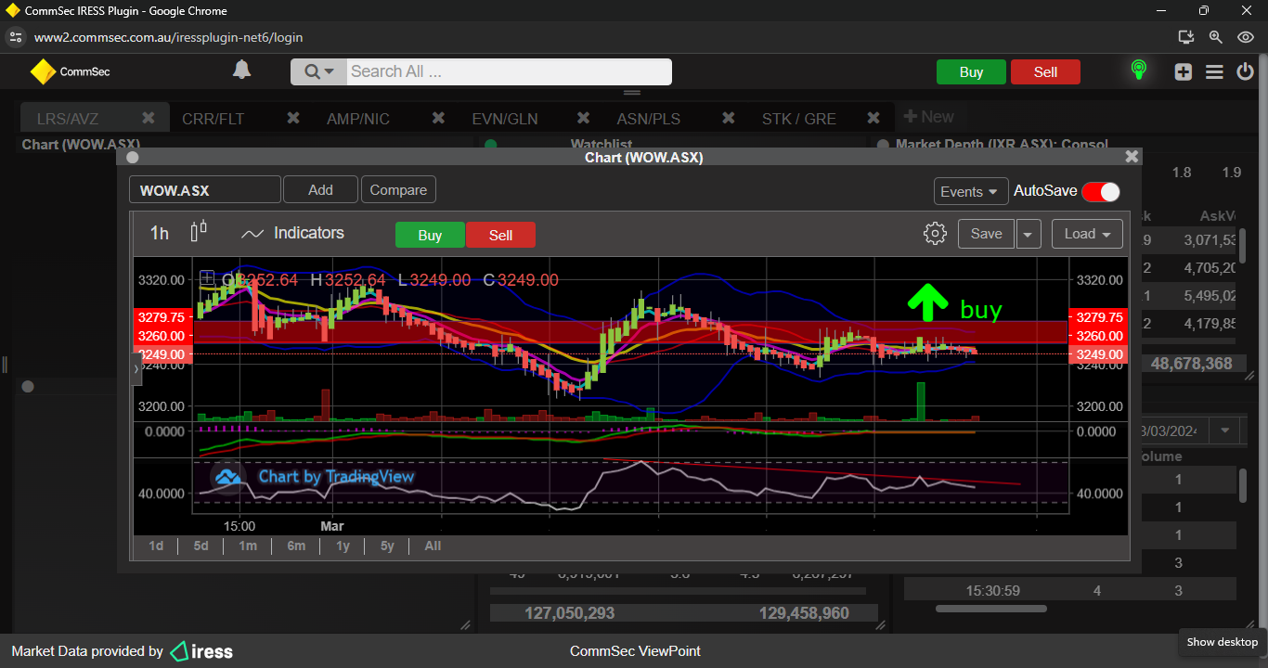This screenshot has width=1268, height=668.
Task: Select the 1y time range
Action: coord(343,546)
